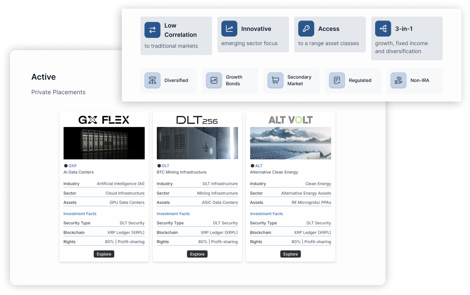470x295 pixels.
Task: Click the Low Correlation heading
Action: 180,30
